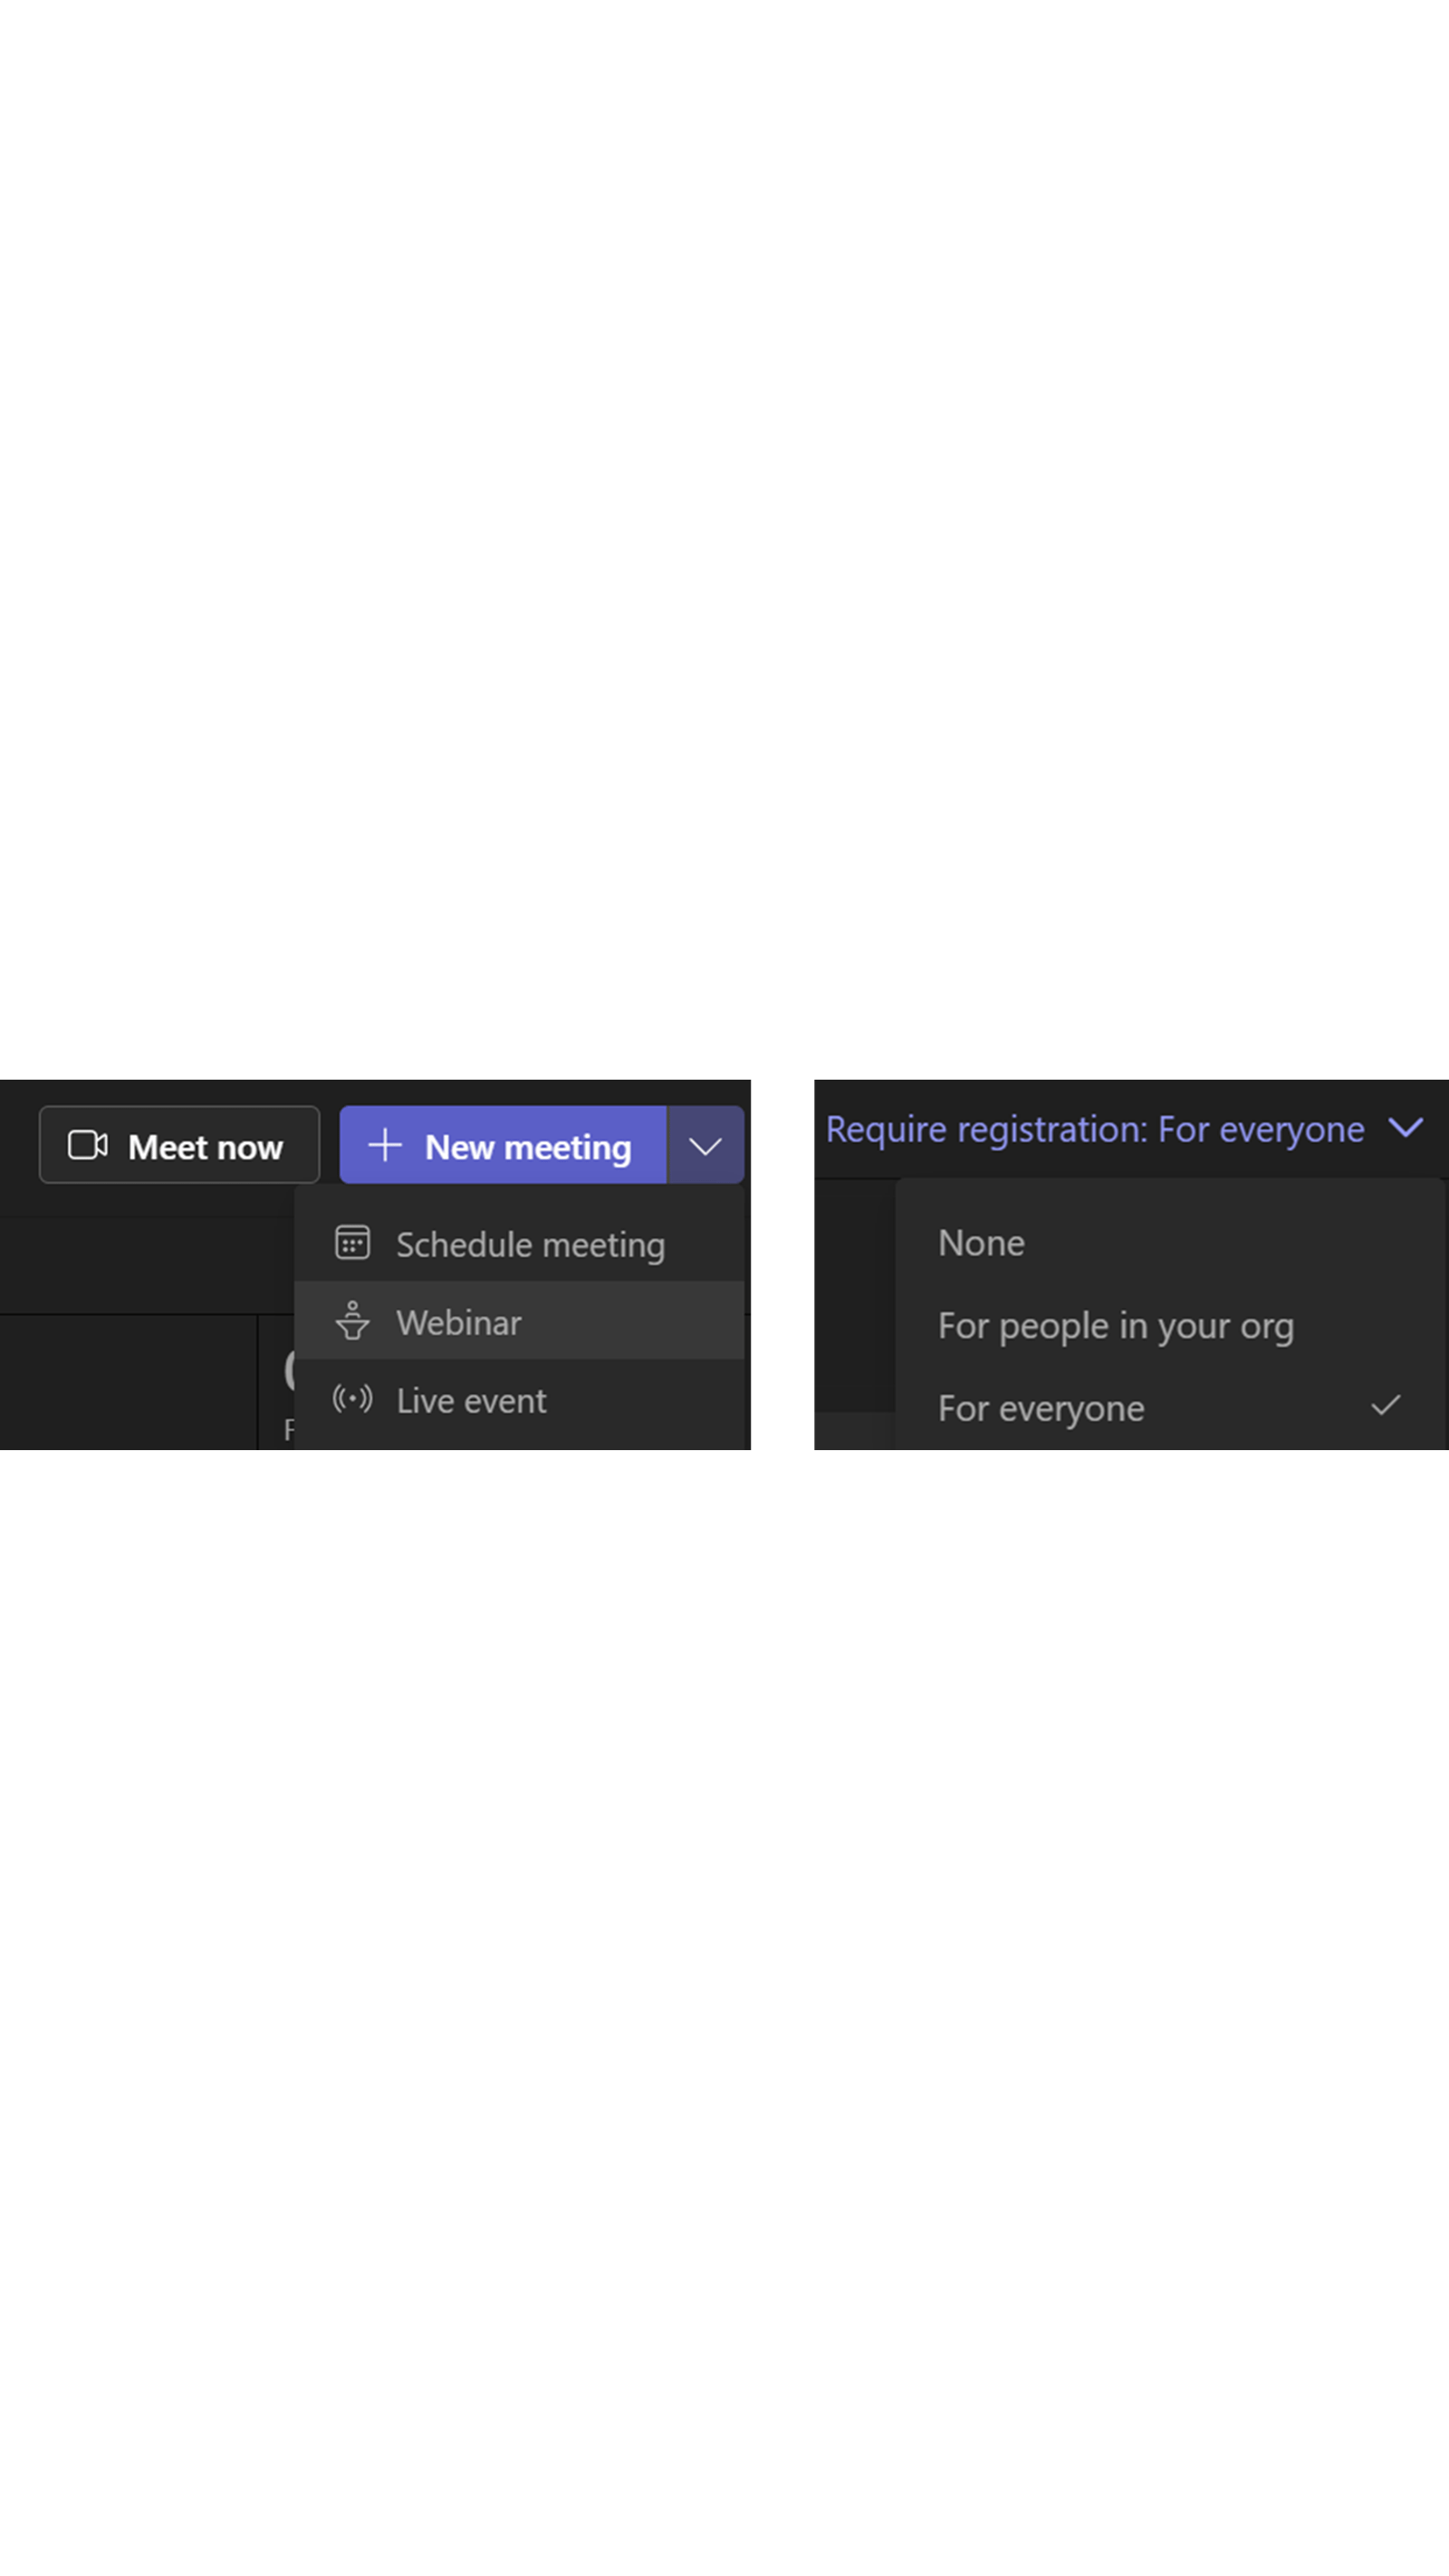Open the Require registration dropdown label

coord(1094,1129)
